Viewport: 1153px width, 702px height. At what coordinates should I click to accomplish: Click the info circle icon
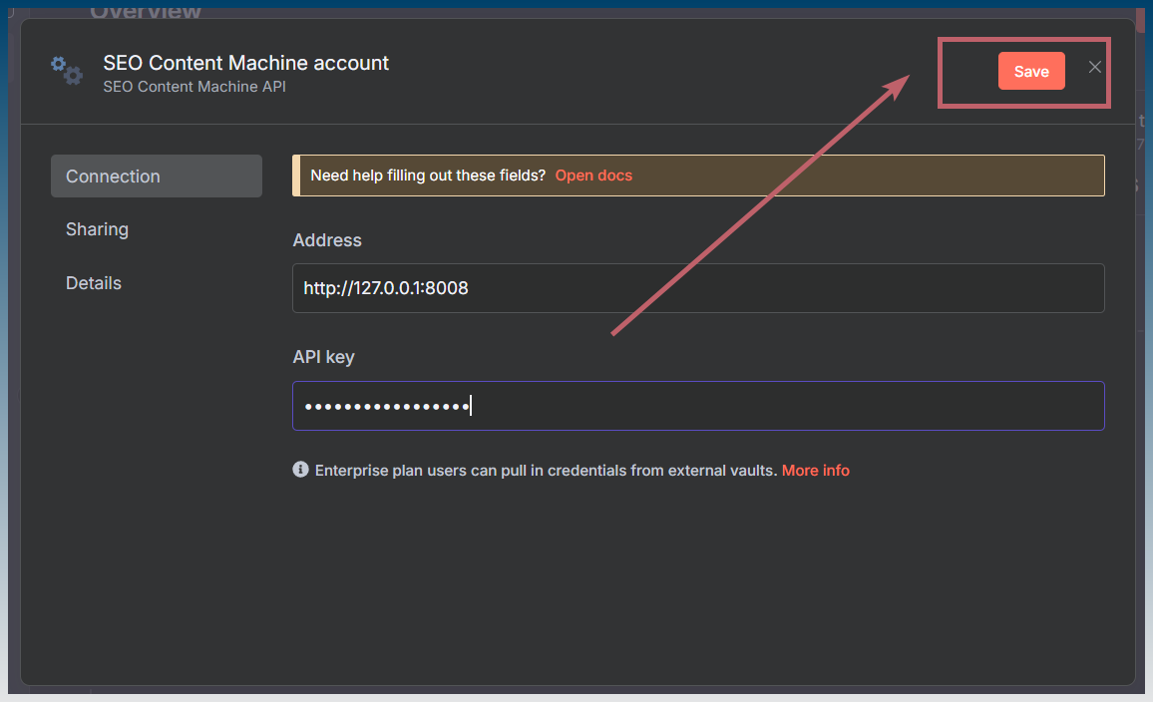point(301,469)
